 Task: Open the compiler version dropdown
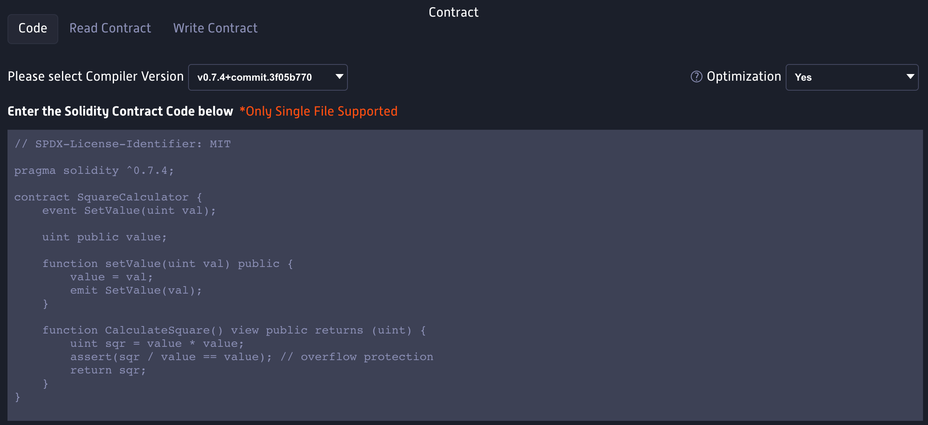[268, 77]
